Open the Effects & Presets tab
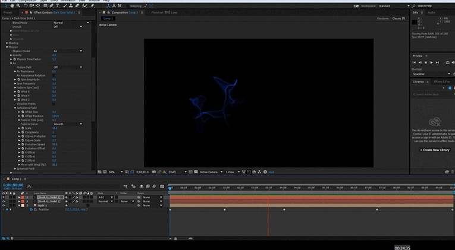 point(442,82)
